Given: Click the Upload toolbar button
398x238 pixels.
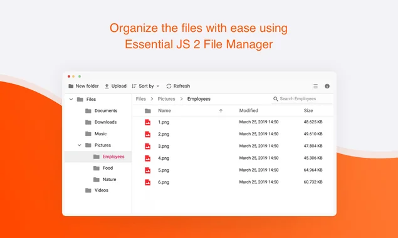Looking at the screenshot, I should [115, 86].
